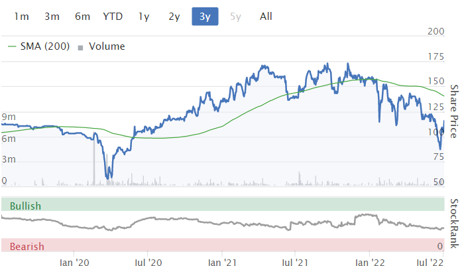This screenshot has width=468, height=266.
Task: Switch chart to 2y range
Action: 174,17
